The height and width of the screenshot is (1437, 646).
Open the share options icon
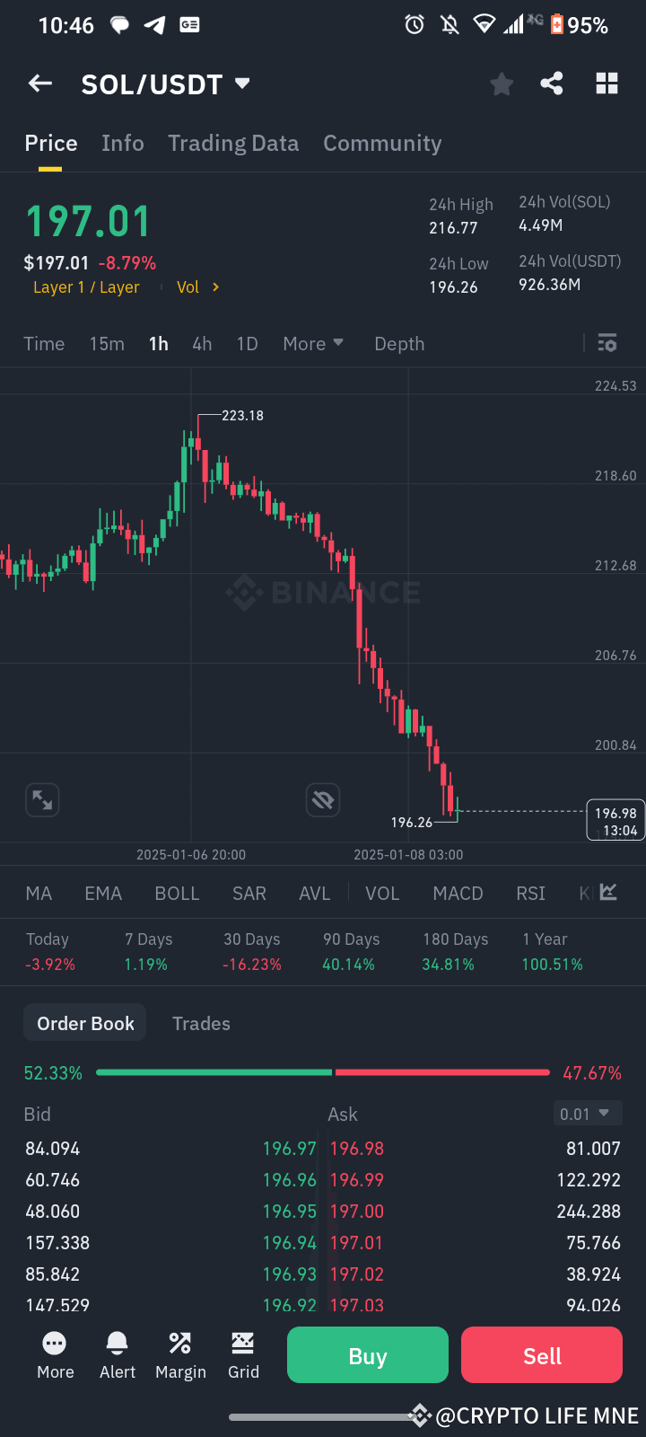(552, 83)
